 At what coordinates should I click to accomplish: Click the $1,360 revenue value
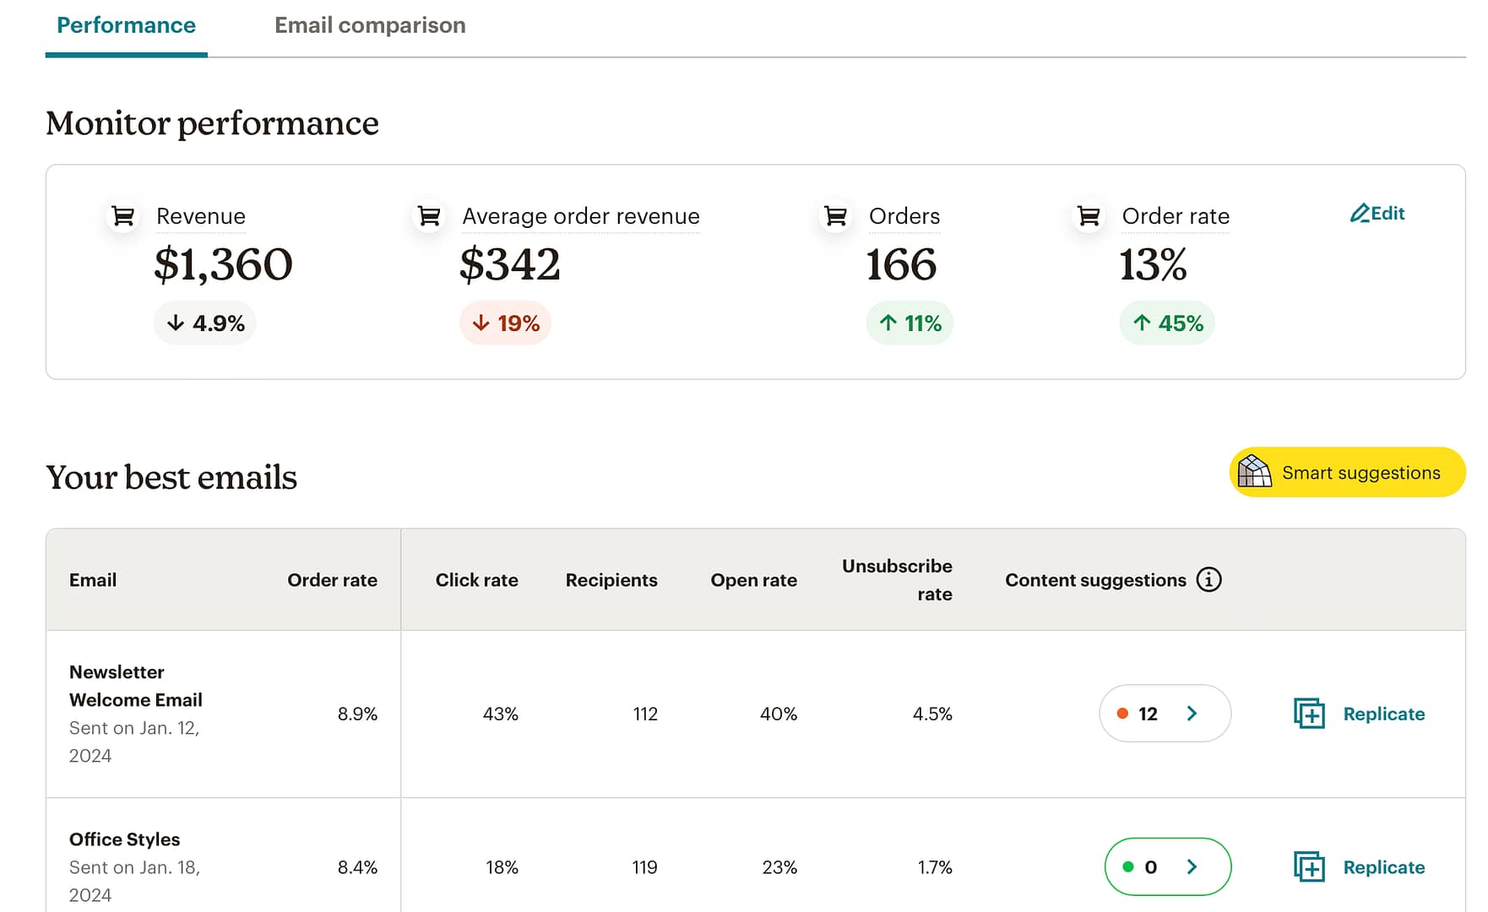point(223,264)
